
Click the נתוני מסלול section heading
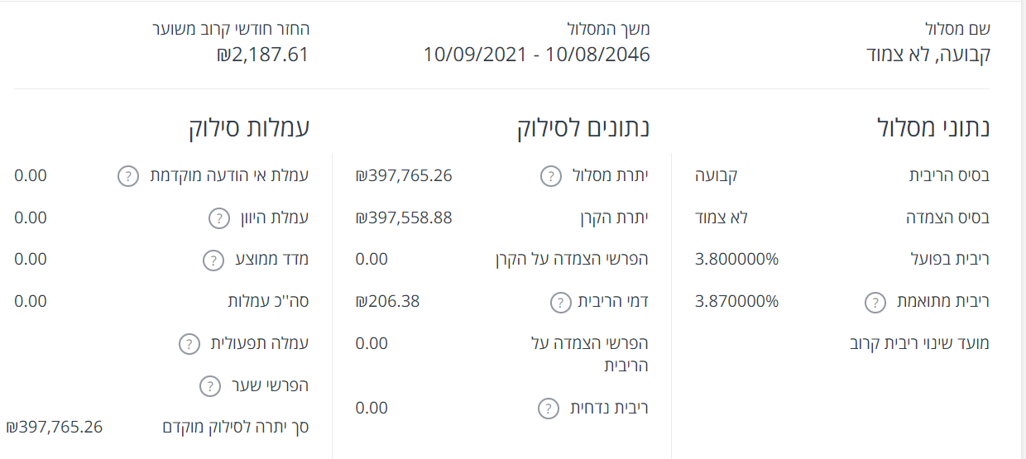[933, 128]
